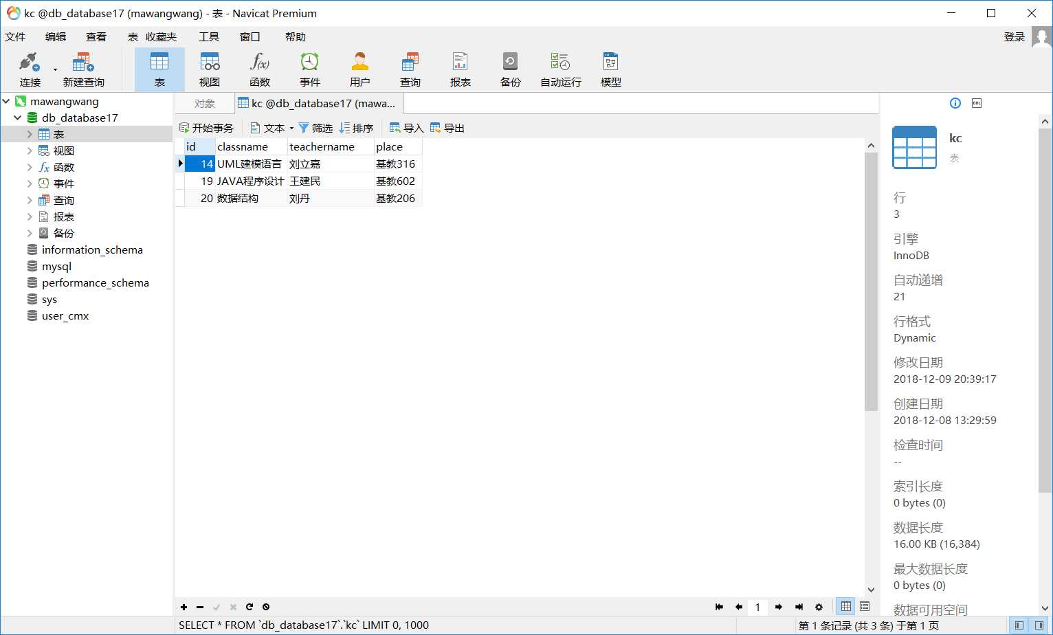
Task: Open 新建查询 (New Query)
Action: (83, 69)
